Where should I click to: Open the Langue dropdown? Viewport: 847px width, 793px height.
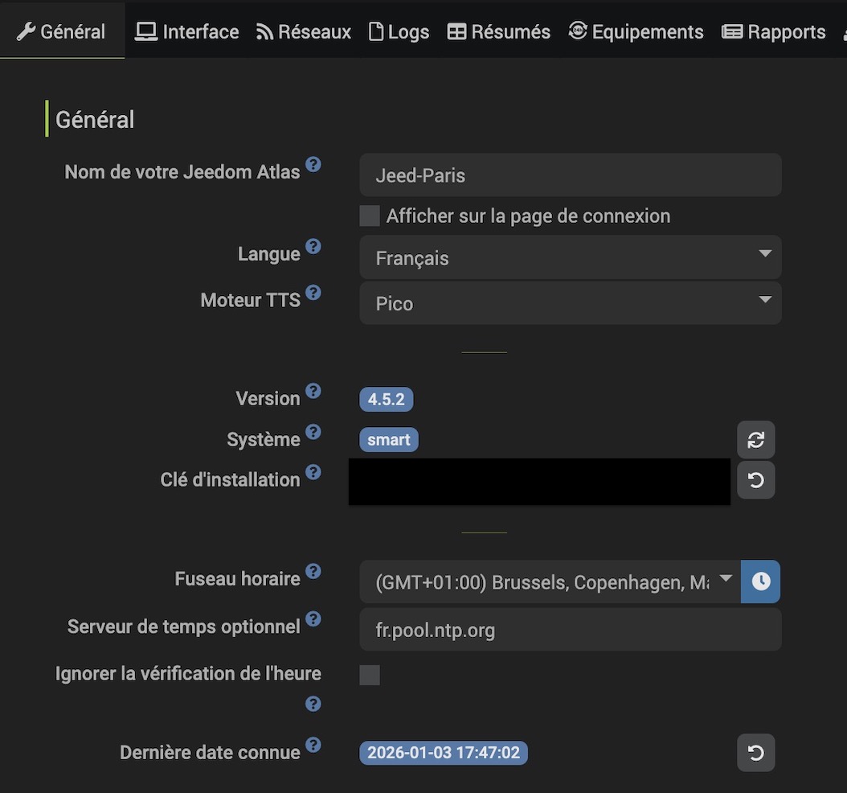pyautogui.click(x=570, y=257)
